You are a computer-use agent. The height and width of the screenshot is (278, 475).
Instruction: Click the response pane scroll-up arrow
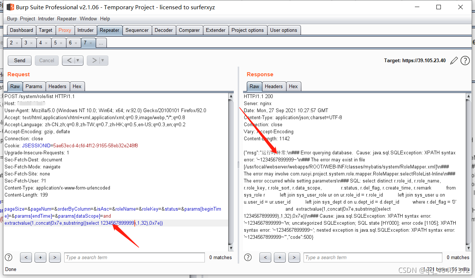point(468,96)
